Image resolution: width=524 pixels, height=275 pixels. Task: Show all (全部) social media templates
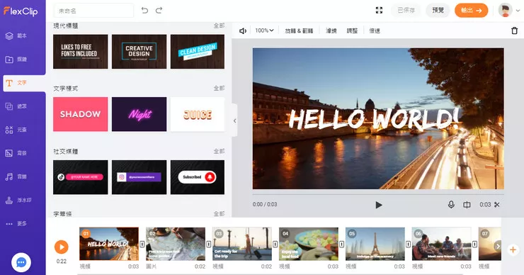coord(220,151)
